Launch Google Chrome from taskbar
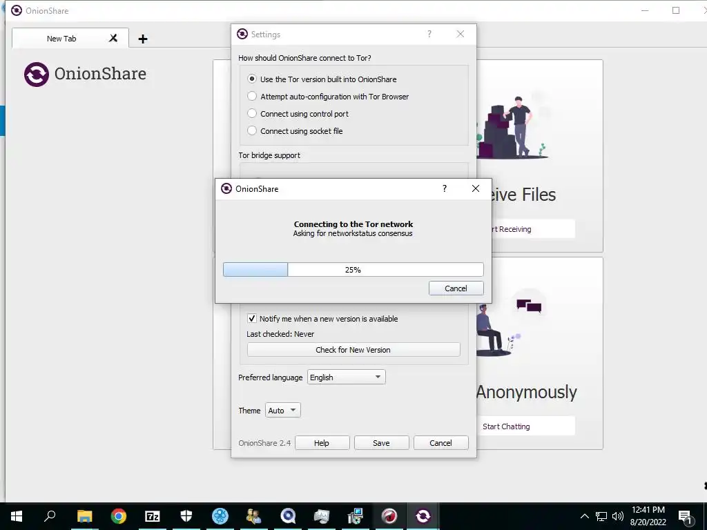707x530 pixels. (119, 516)
